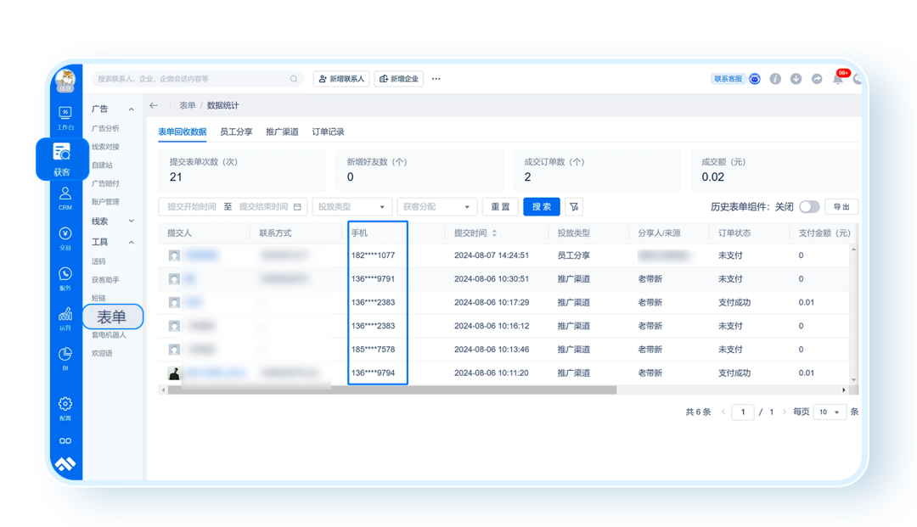
Task: Click the customer service robot icon
Action: point(755,79)
